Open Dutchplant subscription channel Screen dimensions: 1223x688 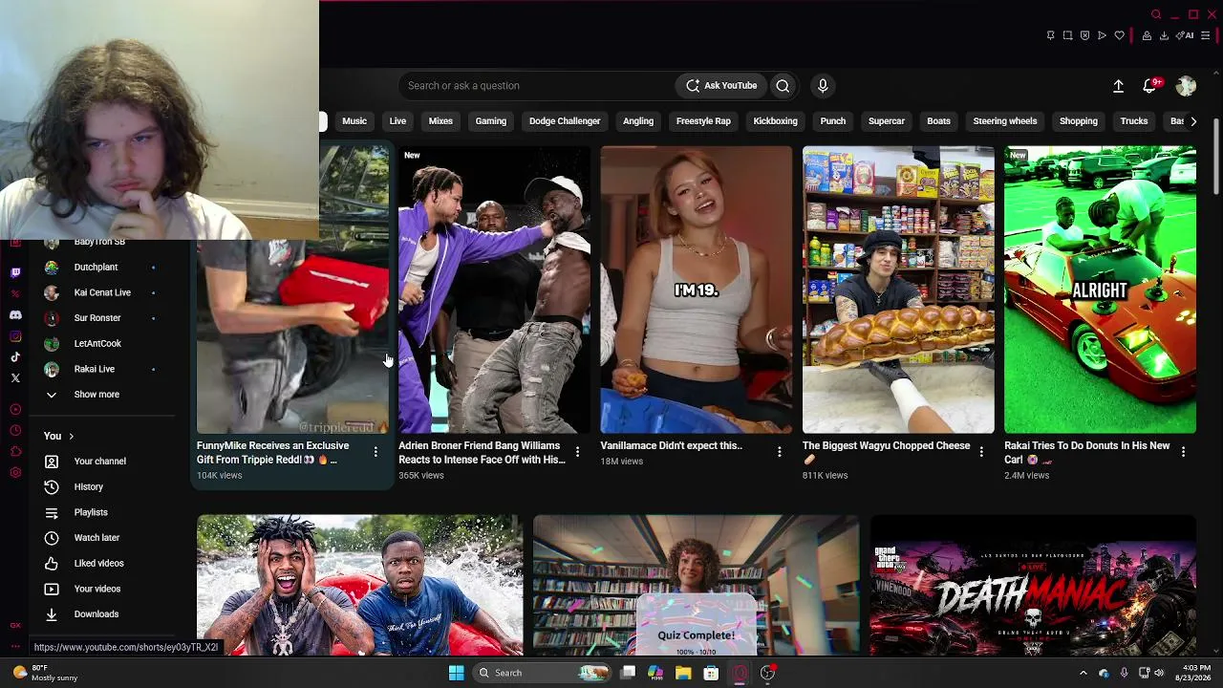(x=96, y=268)
